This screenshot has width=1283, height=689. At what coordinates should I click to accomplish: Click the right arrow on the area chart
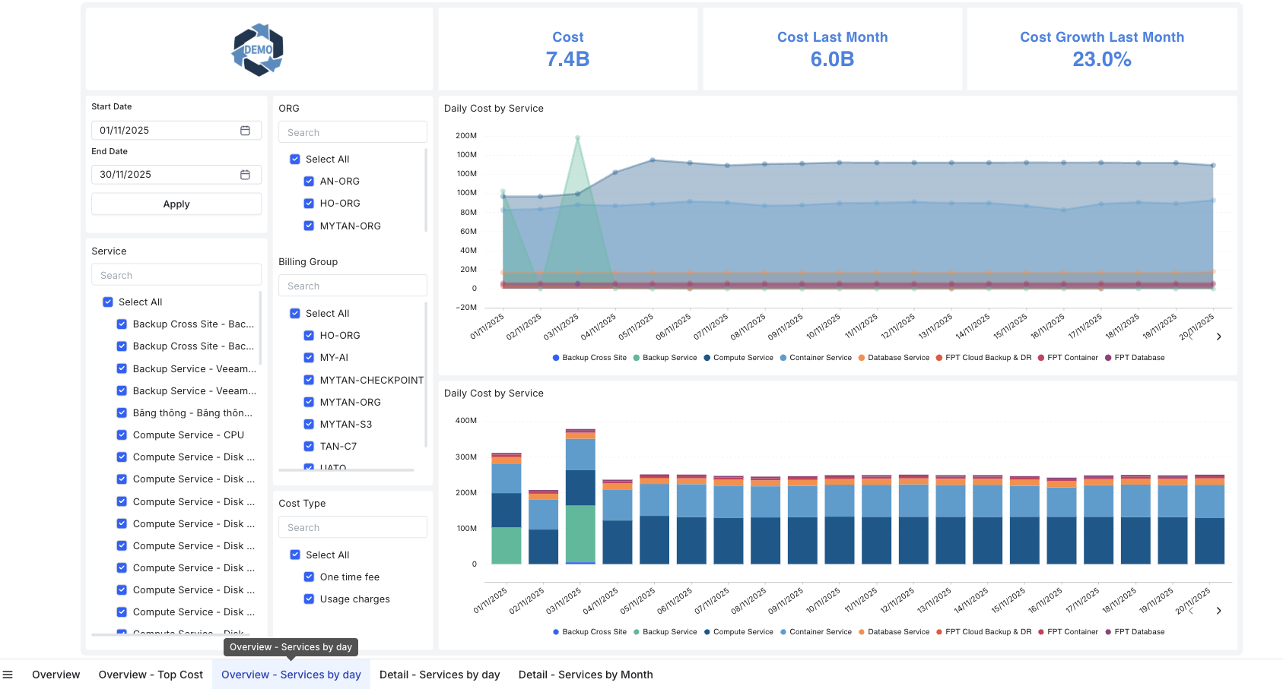(x=1218, y=335)
